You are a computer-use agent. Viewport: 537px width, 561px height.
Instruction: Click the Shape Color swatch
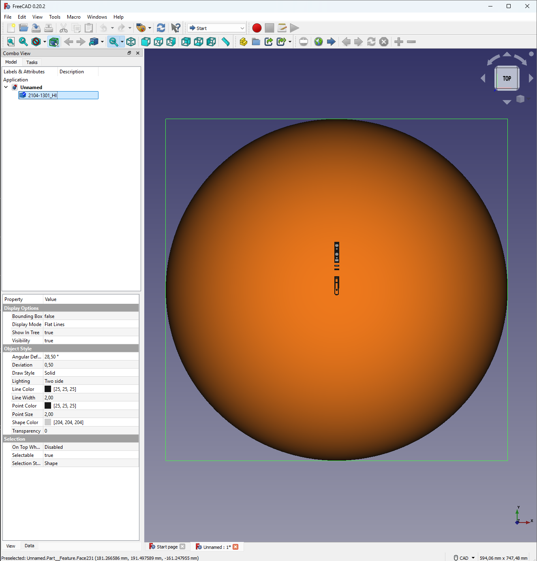(48, 422)
